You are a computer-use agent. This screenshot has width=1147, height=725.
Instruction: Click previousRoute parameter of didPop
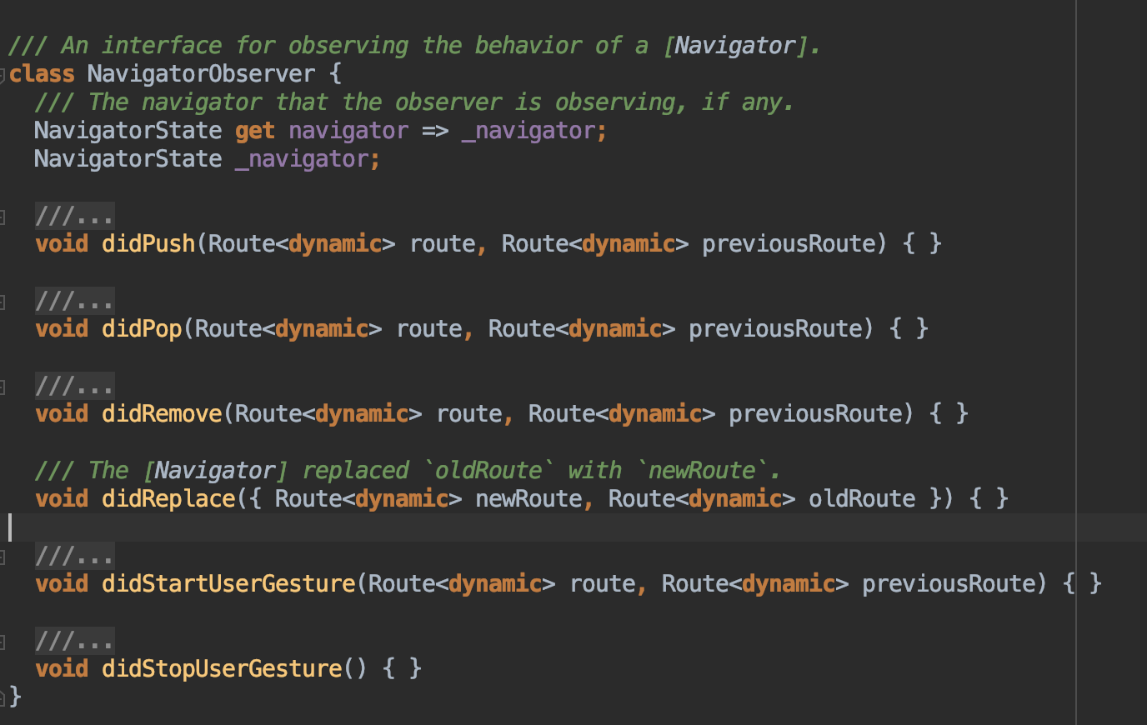coord(775,329)
